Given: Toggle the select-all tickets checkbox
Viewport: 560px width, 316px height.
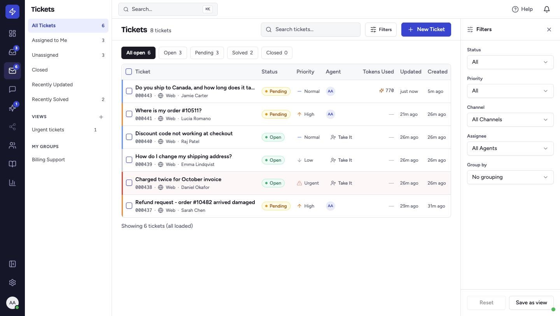Looking at the screenshot, I should tap(129, 72).
